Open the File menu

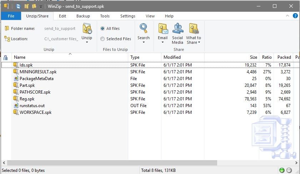click(x=11, y=16)
